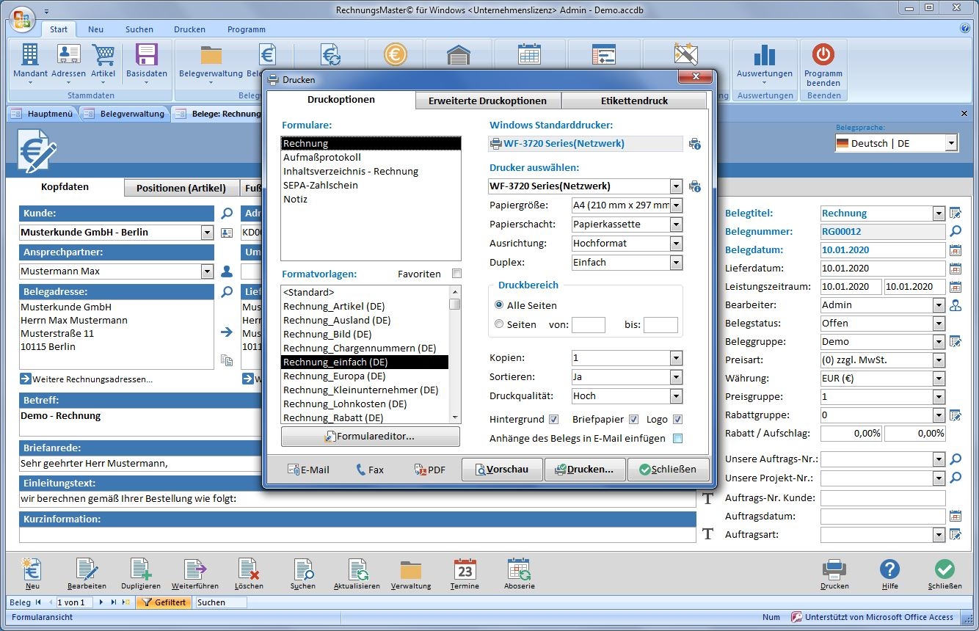Click the Duplizieren icon in bottom toolbar
The image size is (979, 631).
(140, 570)
